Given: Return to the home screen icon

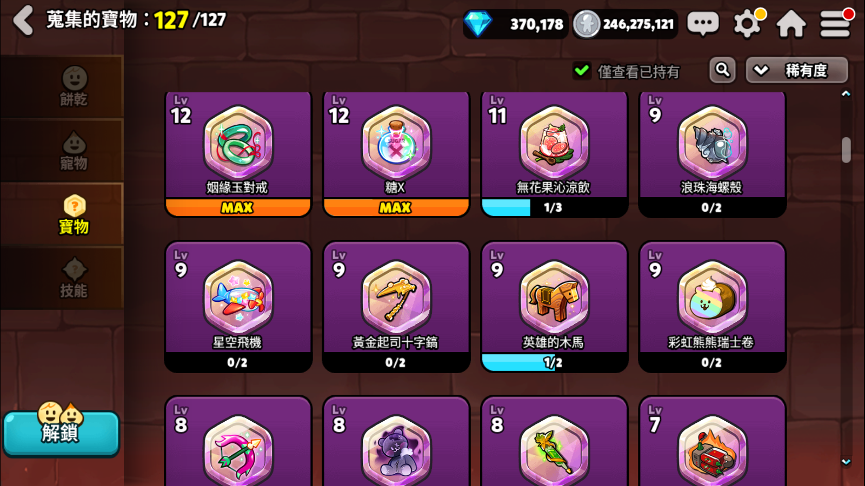Looking at the screenshot, I should click(x=791, y=24).
